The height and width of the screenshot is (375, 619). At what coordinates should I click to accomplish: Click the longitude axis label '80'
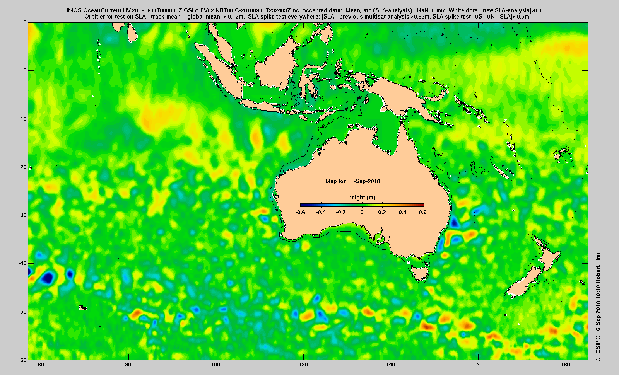coord(128,365)
